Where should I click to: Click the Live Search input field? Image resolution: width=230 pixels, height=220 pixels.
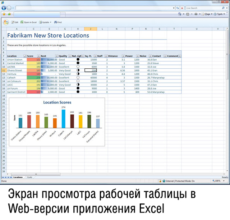click(x=204, y=8)
